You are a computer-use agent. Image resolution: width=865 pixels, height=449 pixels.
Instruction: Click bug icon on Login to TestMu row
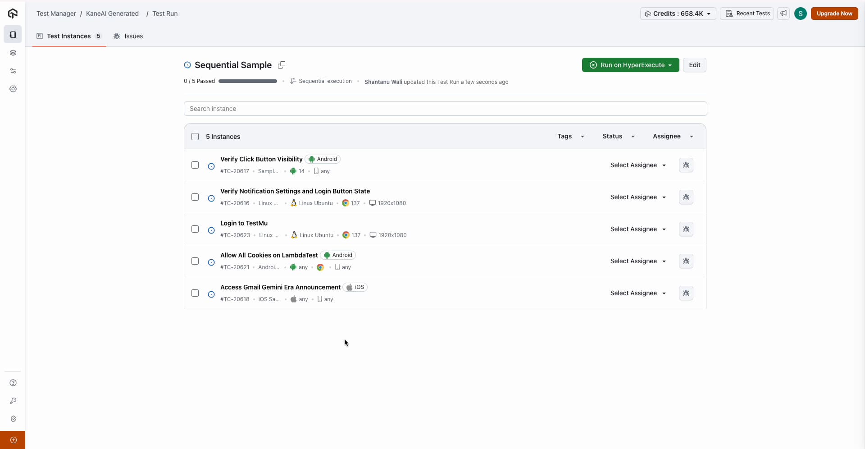[x=686, y=229]
